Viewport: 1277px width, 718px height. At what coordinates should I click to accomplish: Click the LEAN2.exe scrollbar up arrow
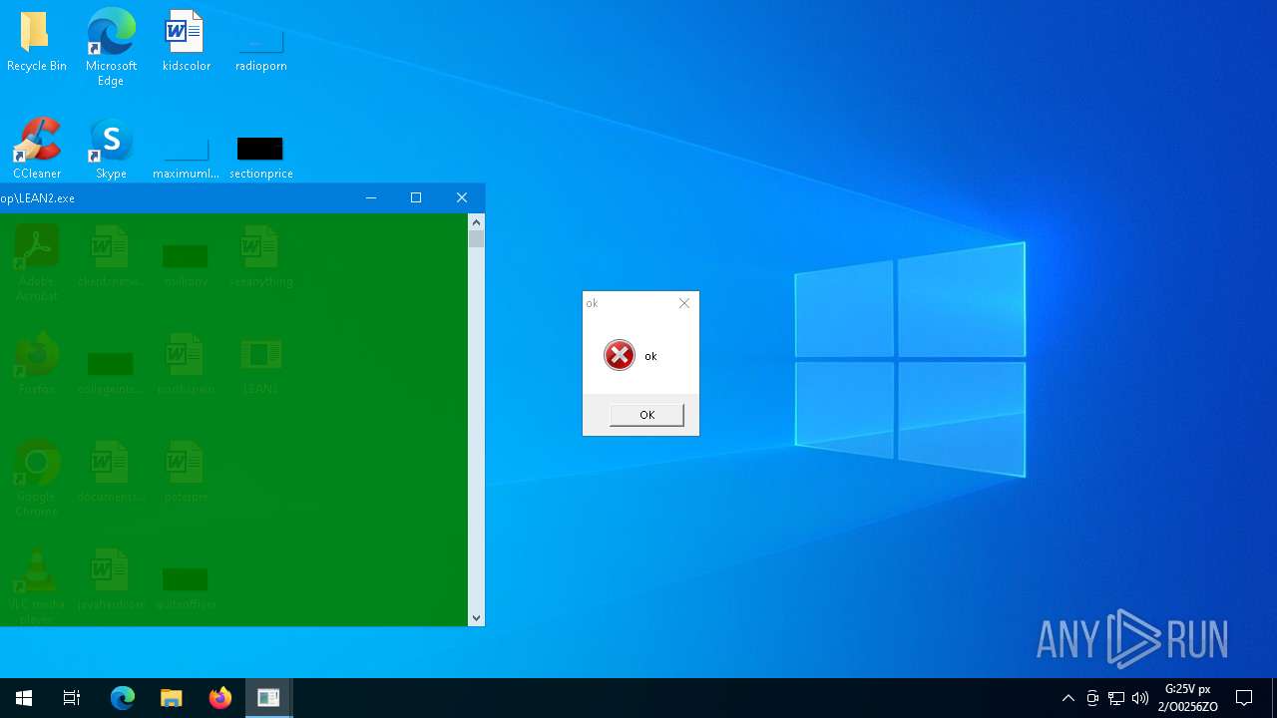click(476, 222)
